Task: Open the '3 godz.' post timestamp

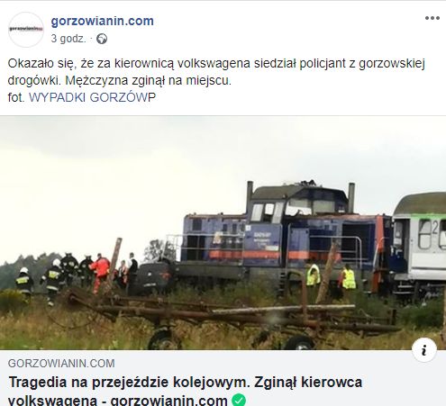Action: [68, 39]
